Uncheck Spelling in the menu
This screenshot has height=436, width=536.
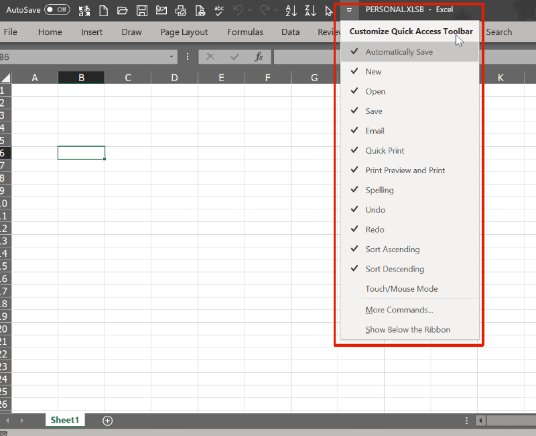coord(409,190)
